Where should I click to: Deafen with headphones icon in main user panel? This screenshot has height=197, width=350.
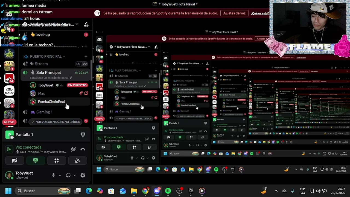tap(68, 175)
